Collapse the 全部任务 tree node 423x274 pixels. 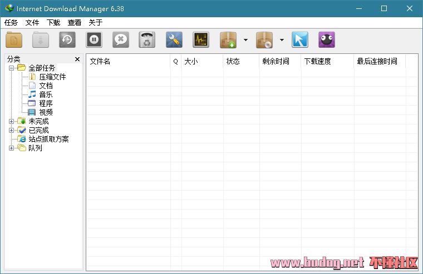(x=12, y=68)
